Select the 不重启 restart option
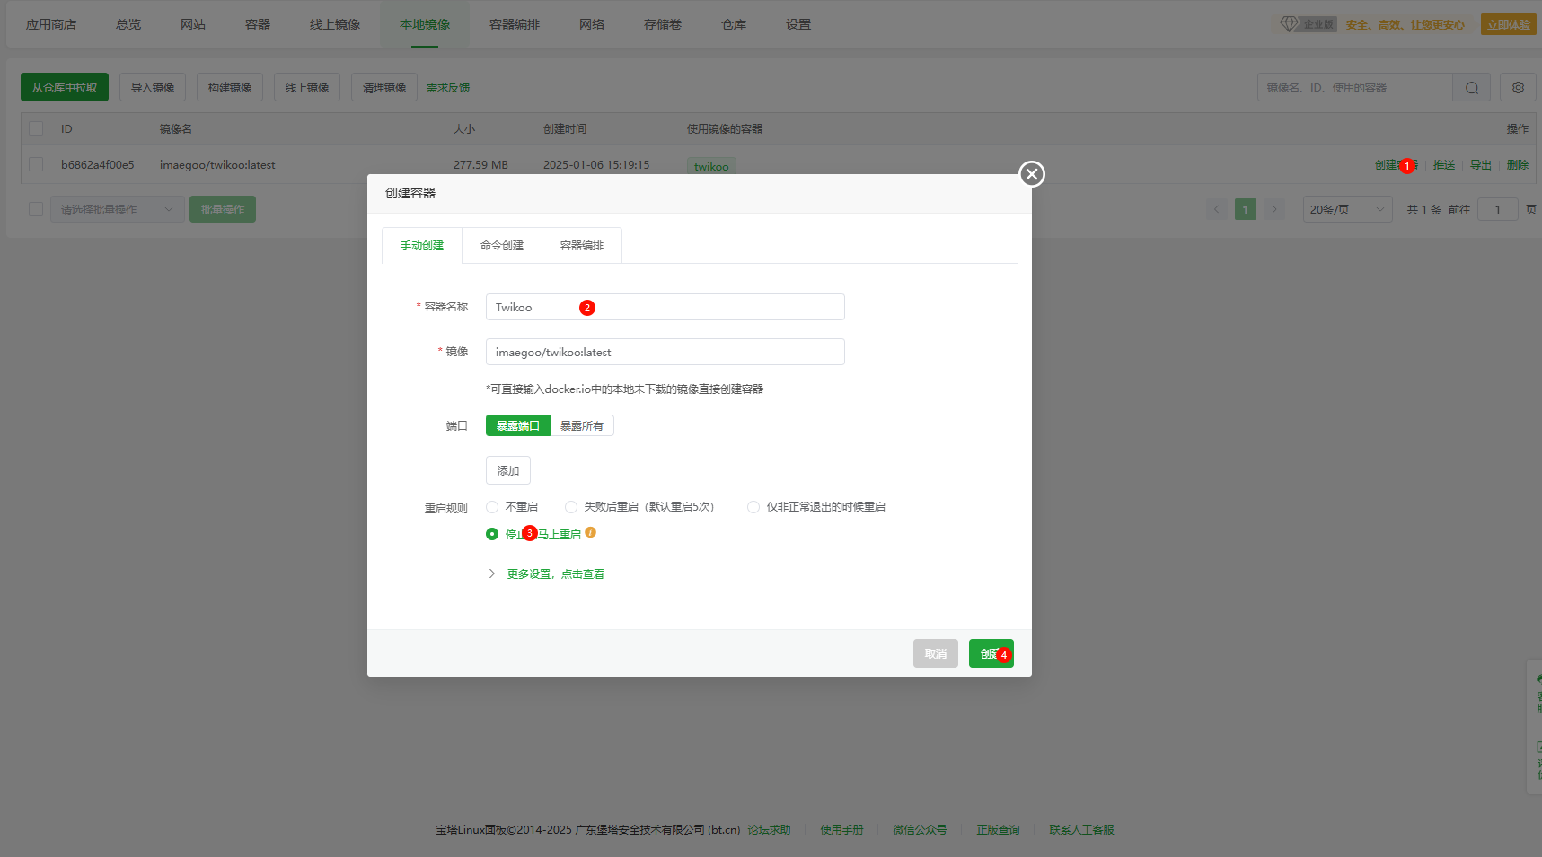This screenshot has height=857, width=1542. click(x=492, y=507)
